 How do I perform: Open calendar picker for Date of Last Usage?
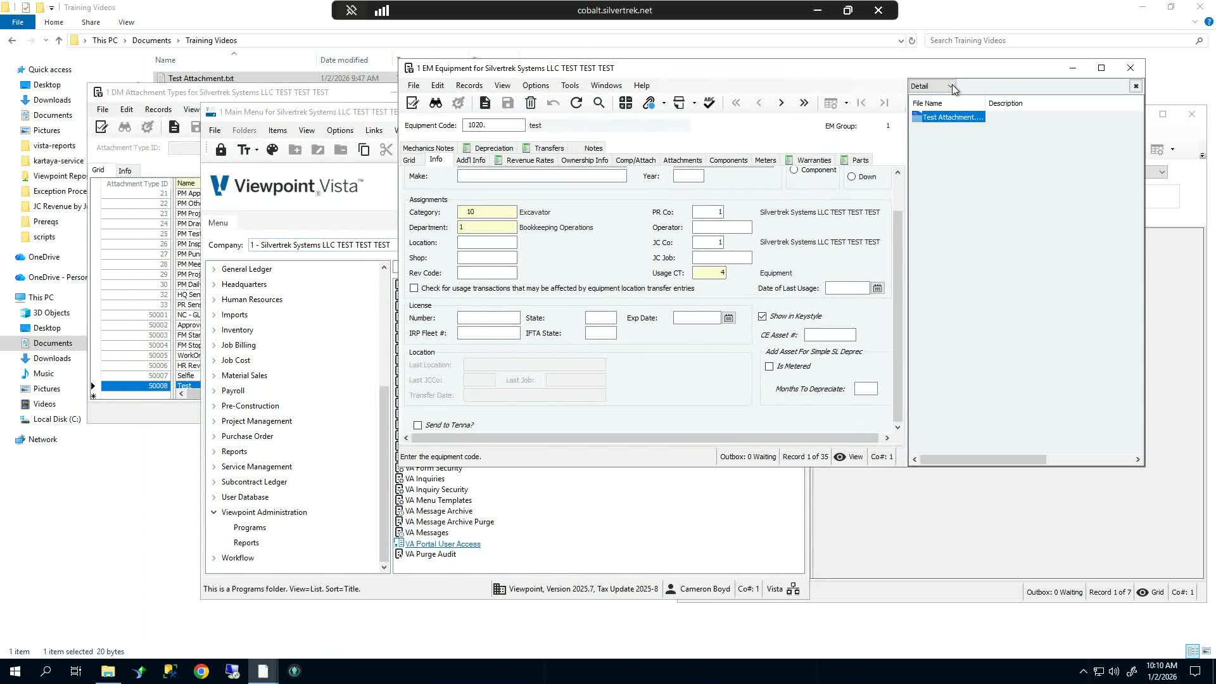(878, 289)
